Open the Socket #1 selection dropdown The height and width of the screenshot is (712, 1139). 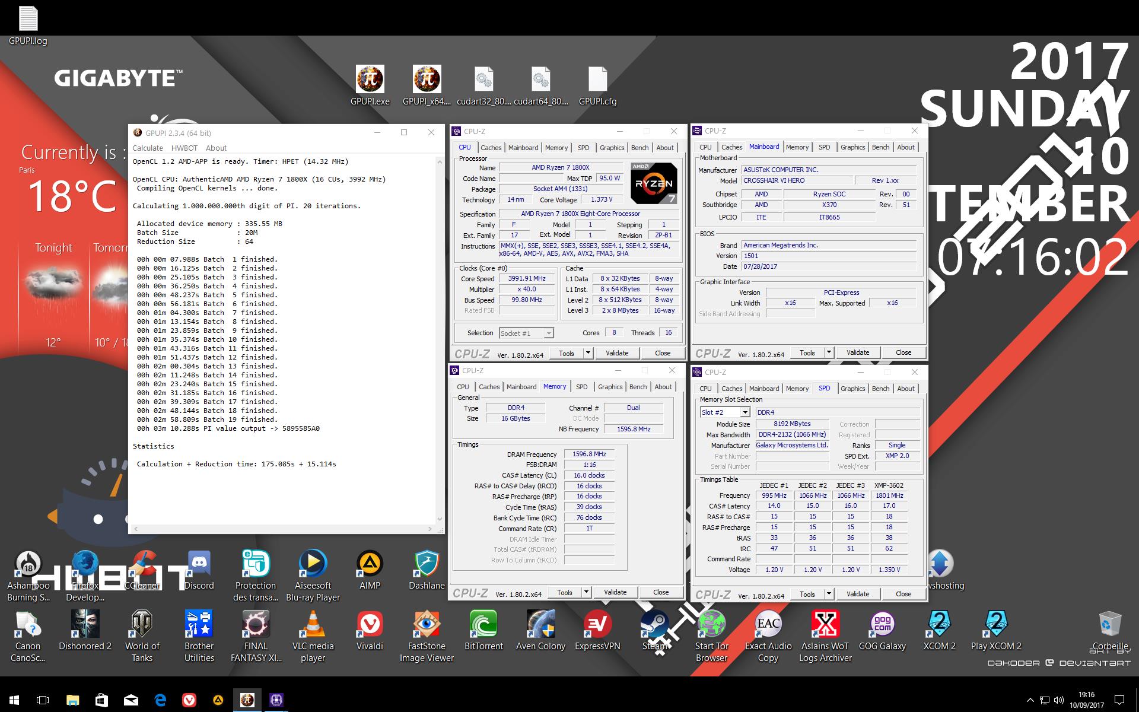(x=526, y=333)
